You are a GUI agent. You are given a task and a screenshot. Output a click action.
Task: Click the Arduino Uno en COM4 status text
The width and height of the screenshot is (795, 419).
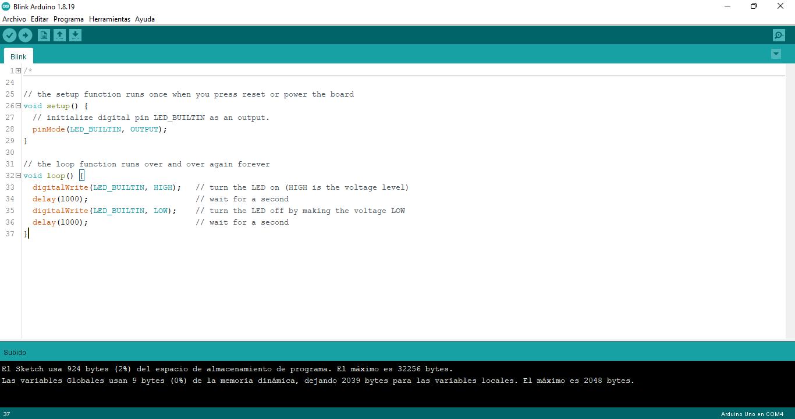pyautogui.click(x=752, y=414)
